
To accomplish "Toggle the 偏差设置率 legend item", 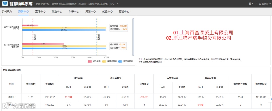I will [110, 61].
